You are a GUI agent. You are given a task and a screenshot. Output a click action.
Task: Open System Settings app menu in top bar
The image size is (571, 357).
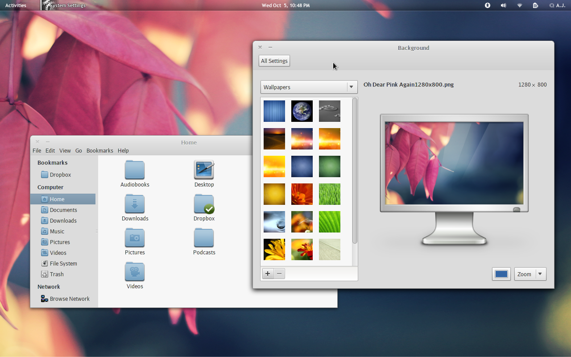pyautogui.click(x=64, y=5)
